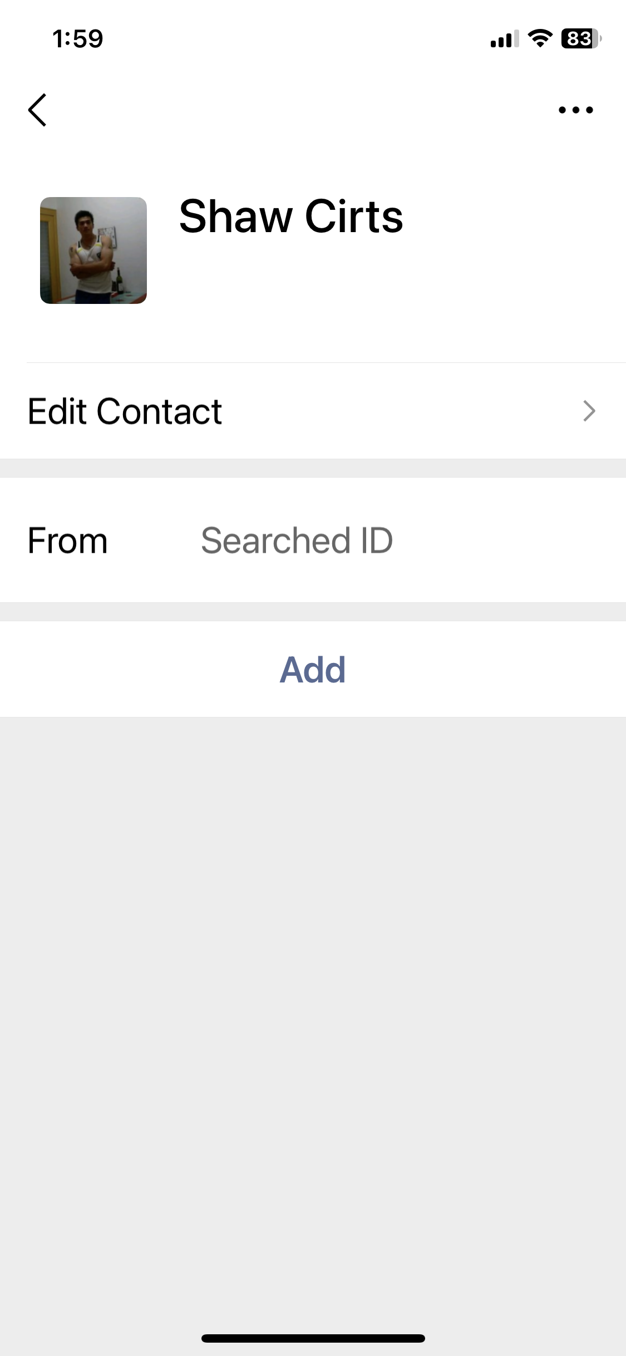The height and width of the screenshot is (1356, 626).
Task: Tap gray divider between From row and Add
Action: 313,612
